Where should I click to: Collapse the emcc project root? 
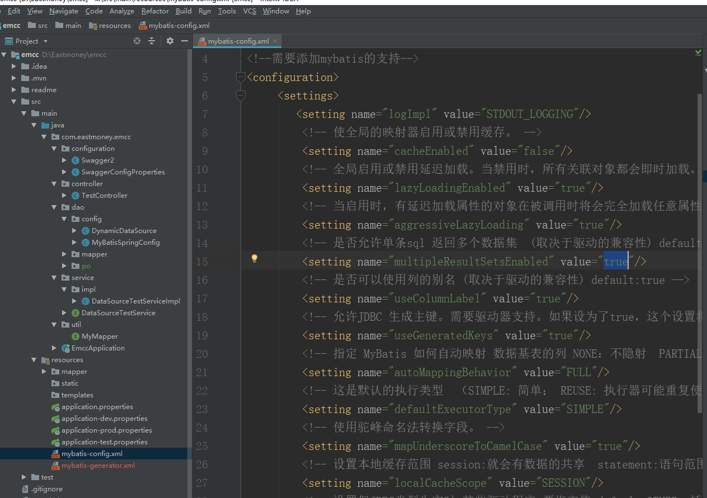4,55
